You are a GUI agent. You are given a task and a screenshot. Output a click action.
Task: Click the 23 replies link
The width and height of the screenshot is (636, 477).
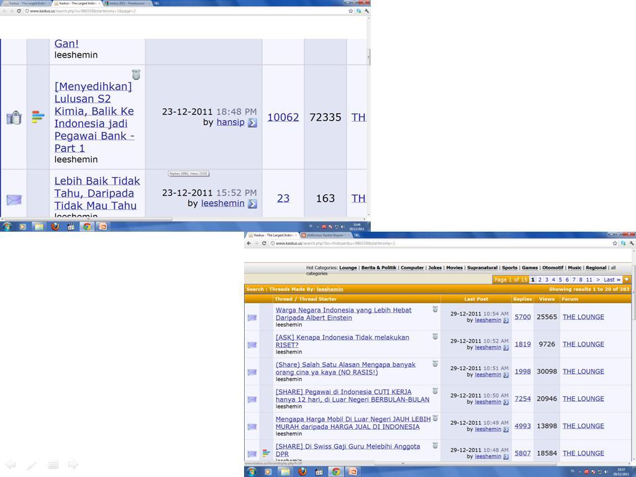pos(283,198)
